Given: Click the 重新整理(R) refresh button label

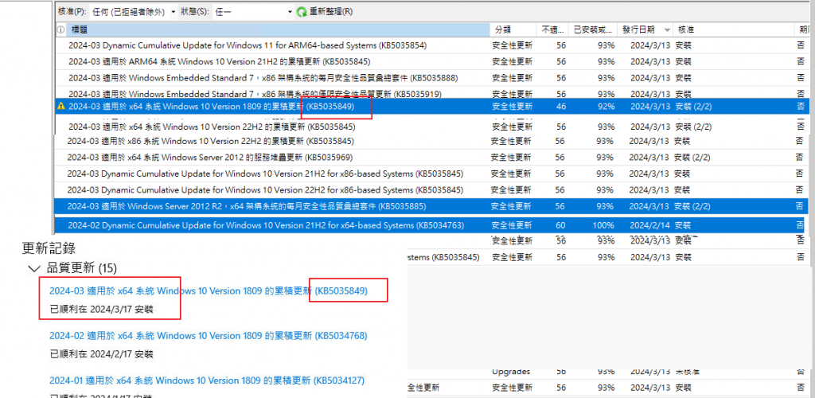Looking at the screenshot, I should (x=331, y=11).
